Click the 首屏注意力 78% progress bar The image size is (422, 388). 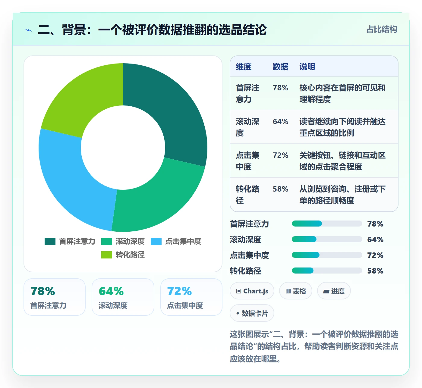[327, 224]
